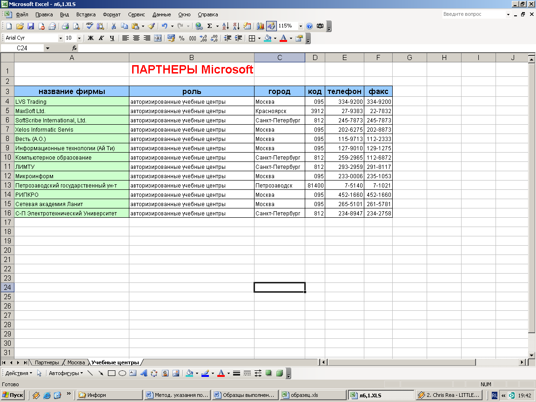Select the Format Painter brush
Image resolution: width=536 pixels, height=402 pixels.
click(151, 26)
